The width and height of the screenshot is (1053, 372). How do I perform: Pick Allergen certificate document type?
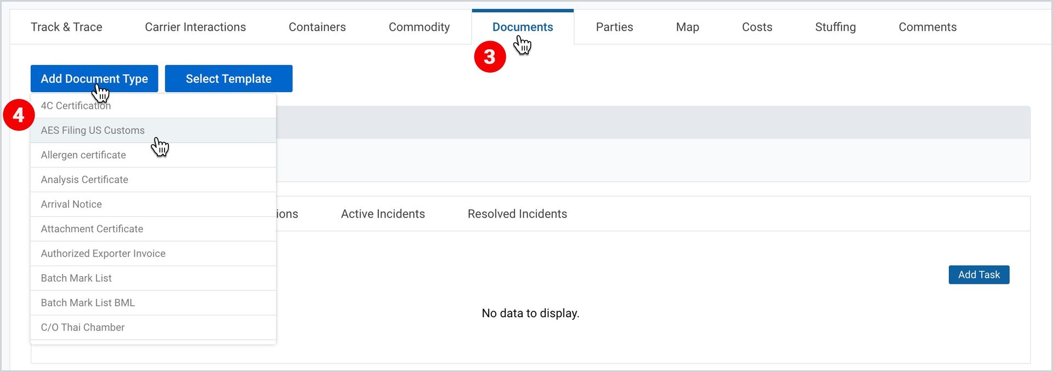click(153, 155)
